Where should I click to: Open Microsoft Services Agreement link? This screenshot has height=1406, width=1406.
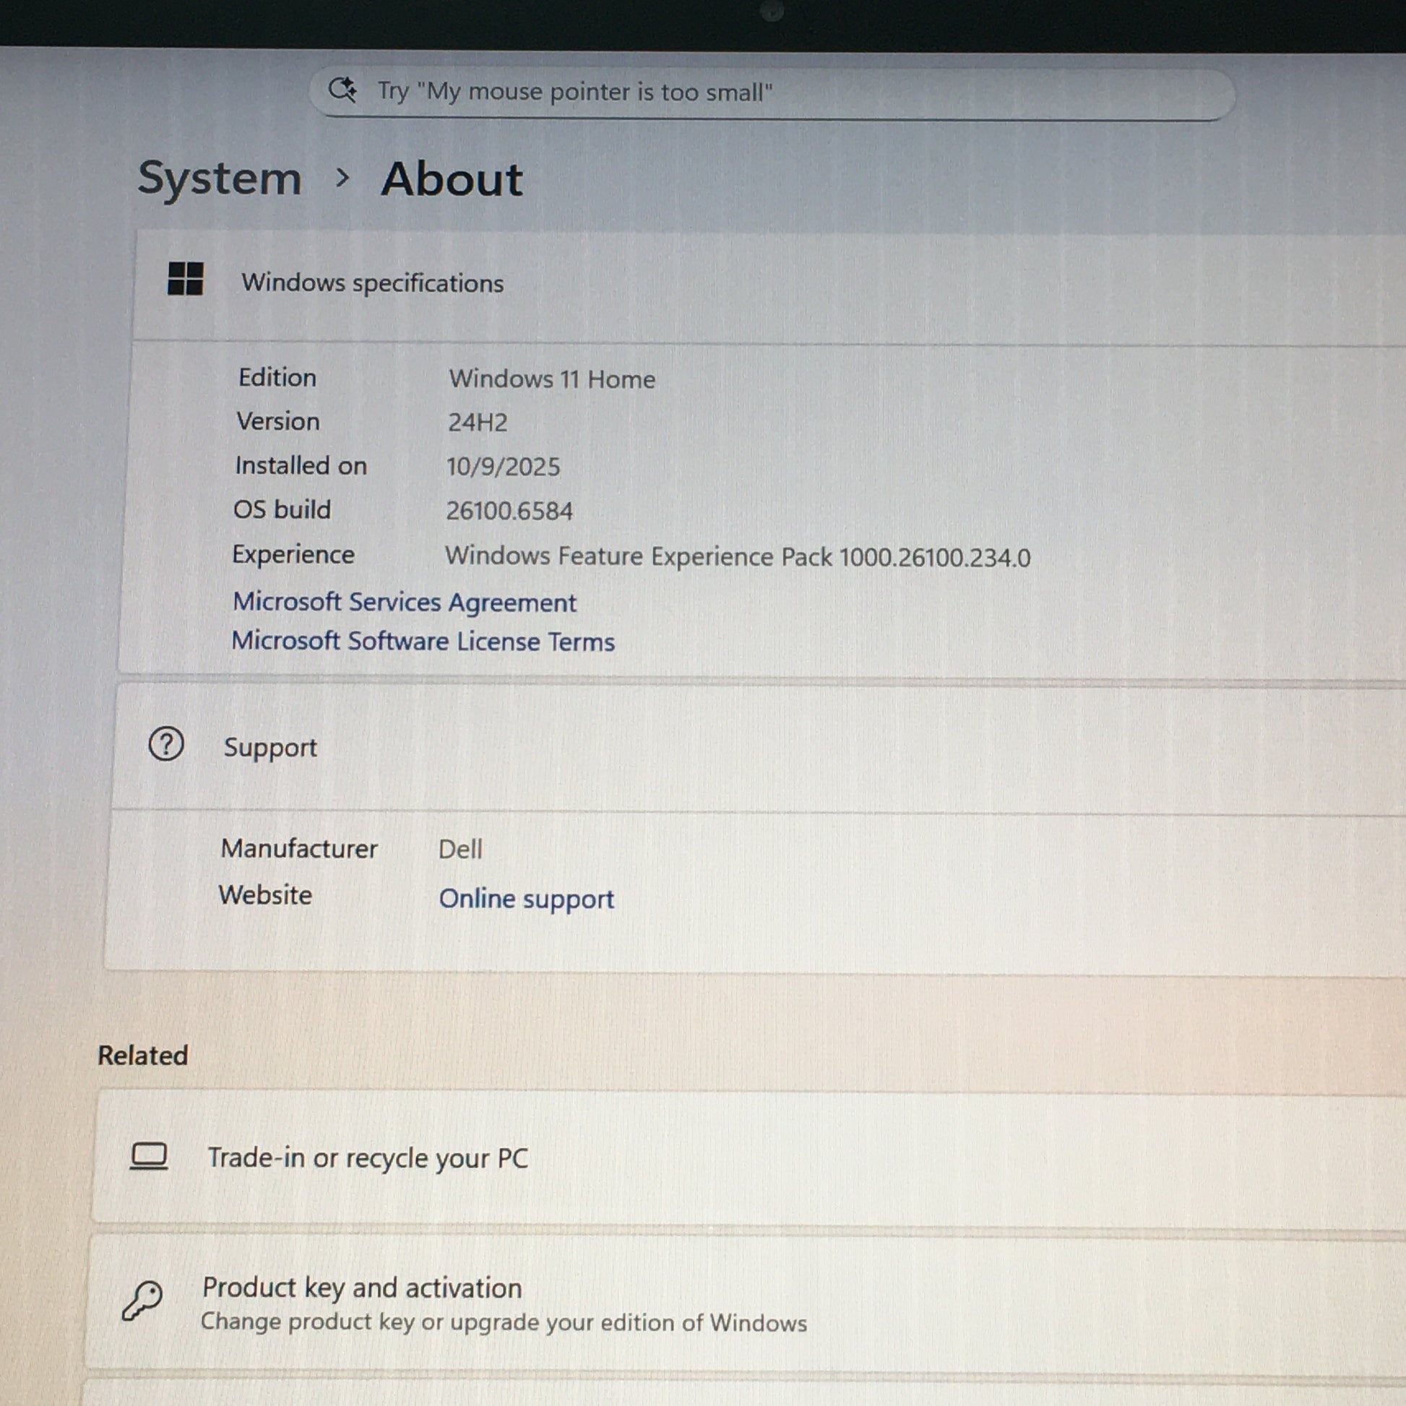click(x=405, y=603)
